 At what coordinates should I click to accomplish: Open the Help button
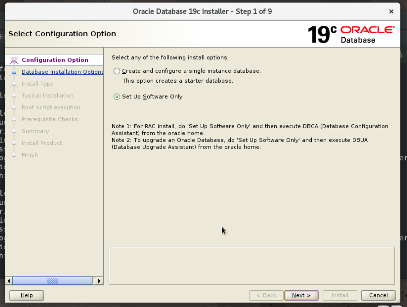coord(27,295)
